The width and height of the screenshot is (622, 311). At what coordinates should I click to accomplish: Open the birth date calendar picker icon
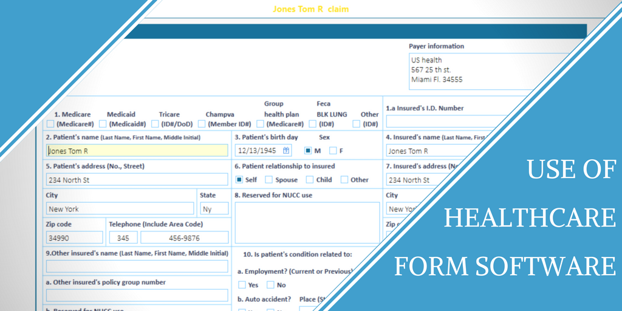coord(286,151)
